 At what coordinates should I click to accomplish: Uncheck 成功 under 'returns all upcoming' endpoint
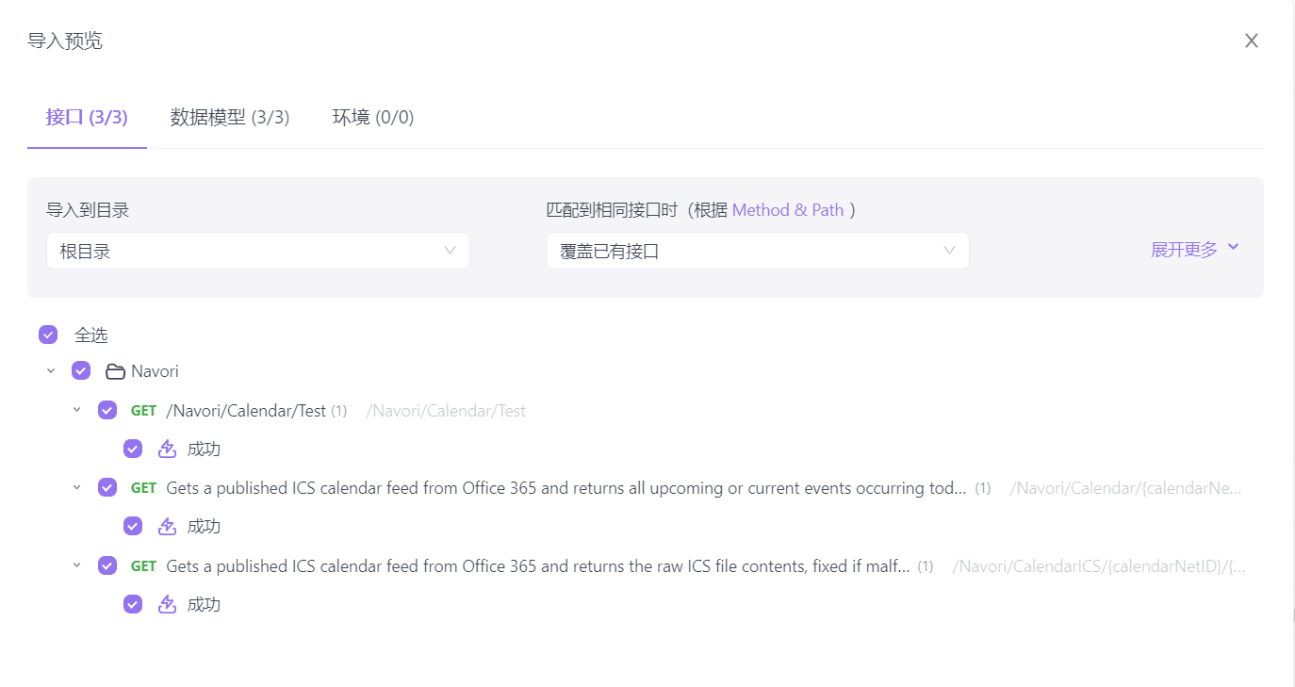(x=133, y=526)
